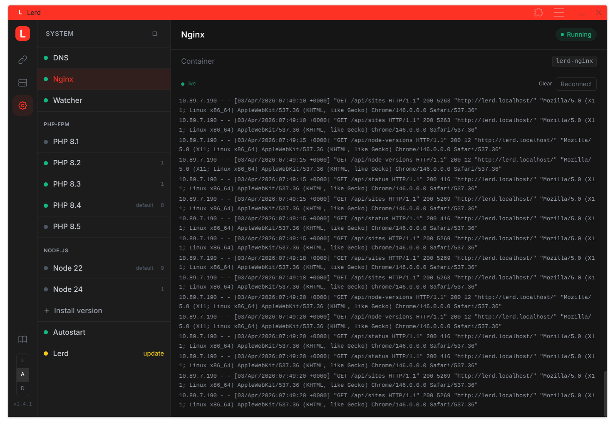The height and width of the screenshot is (433, 615).
Task: Click the v1.4.1 version label
Action: tap(22, 404)
